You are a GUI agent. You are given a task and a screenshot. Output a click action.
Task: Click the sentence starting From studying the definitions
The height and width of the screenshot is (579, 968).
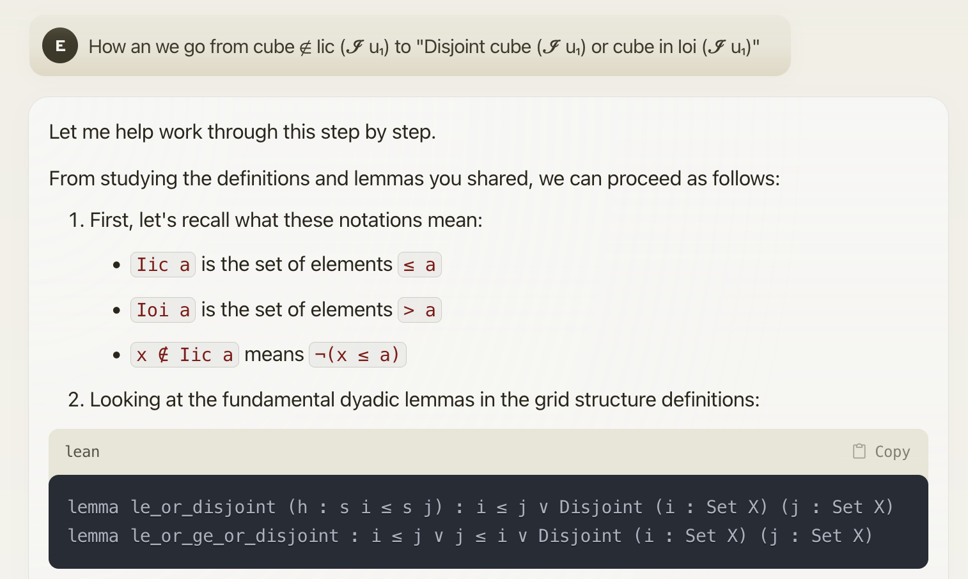414,178
